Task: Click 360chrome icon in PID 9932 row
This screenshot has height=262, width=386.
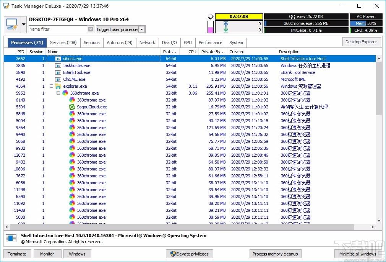Action: click(72, 148)
